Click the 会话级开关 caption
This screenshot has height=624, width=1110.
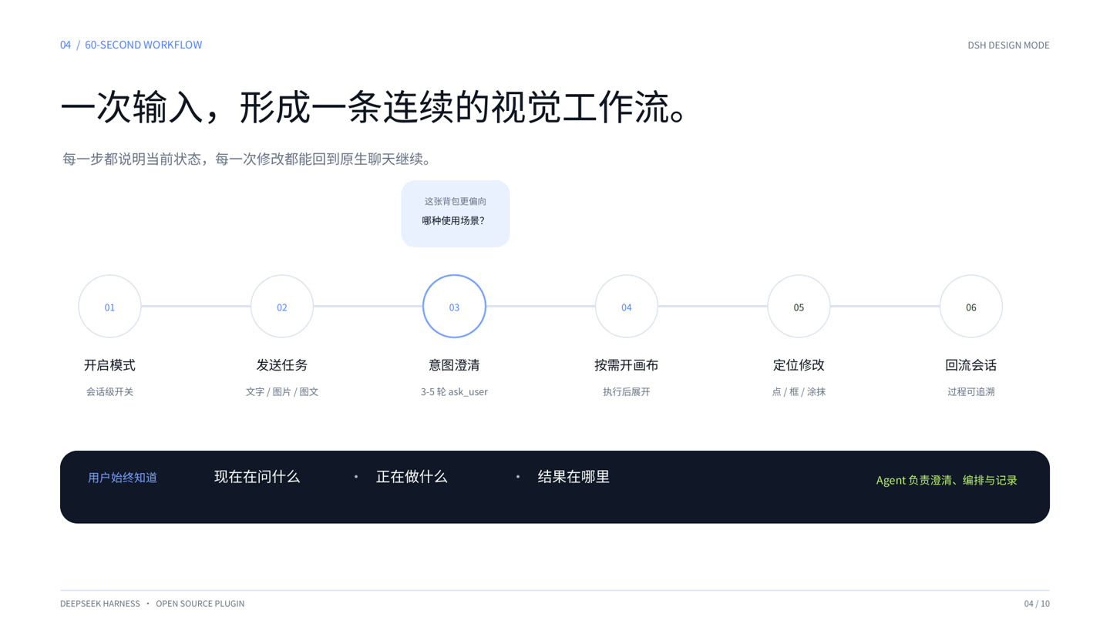pos(109,391)
